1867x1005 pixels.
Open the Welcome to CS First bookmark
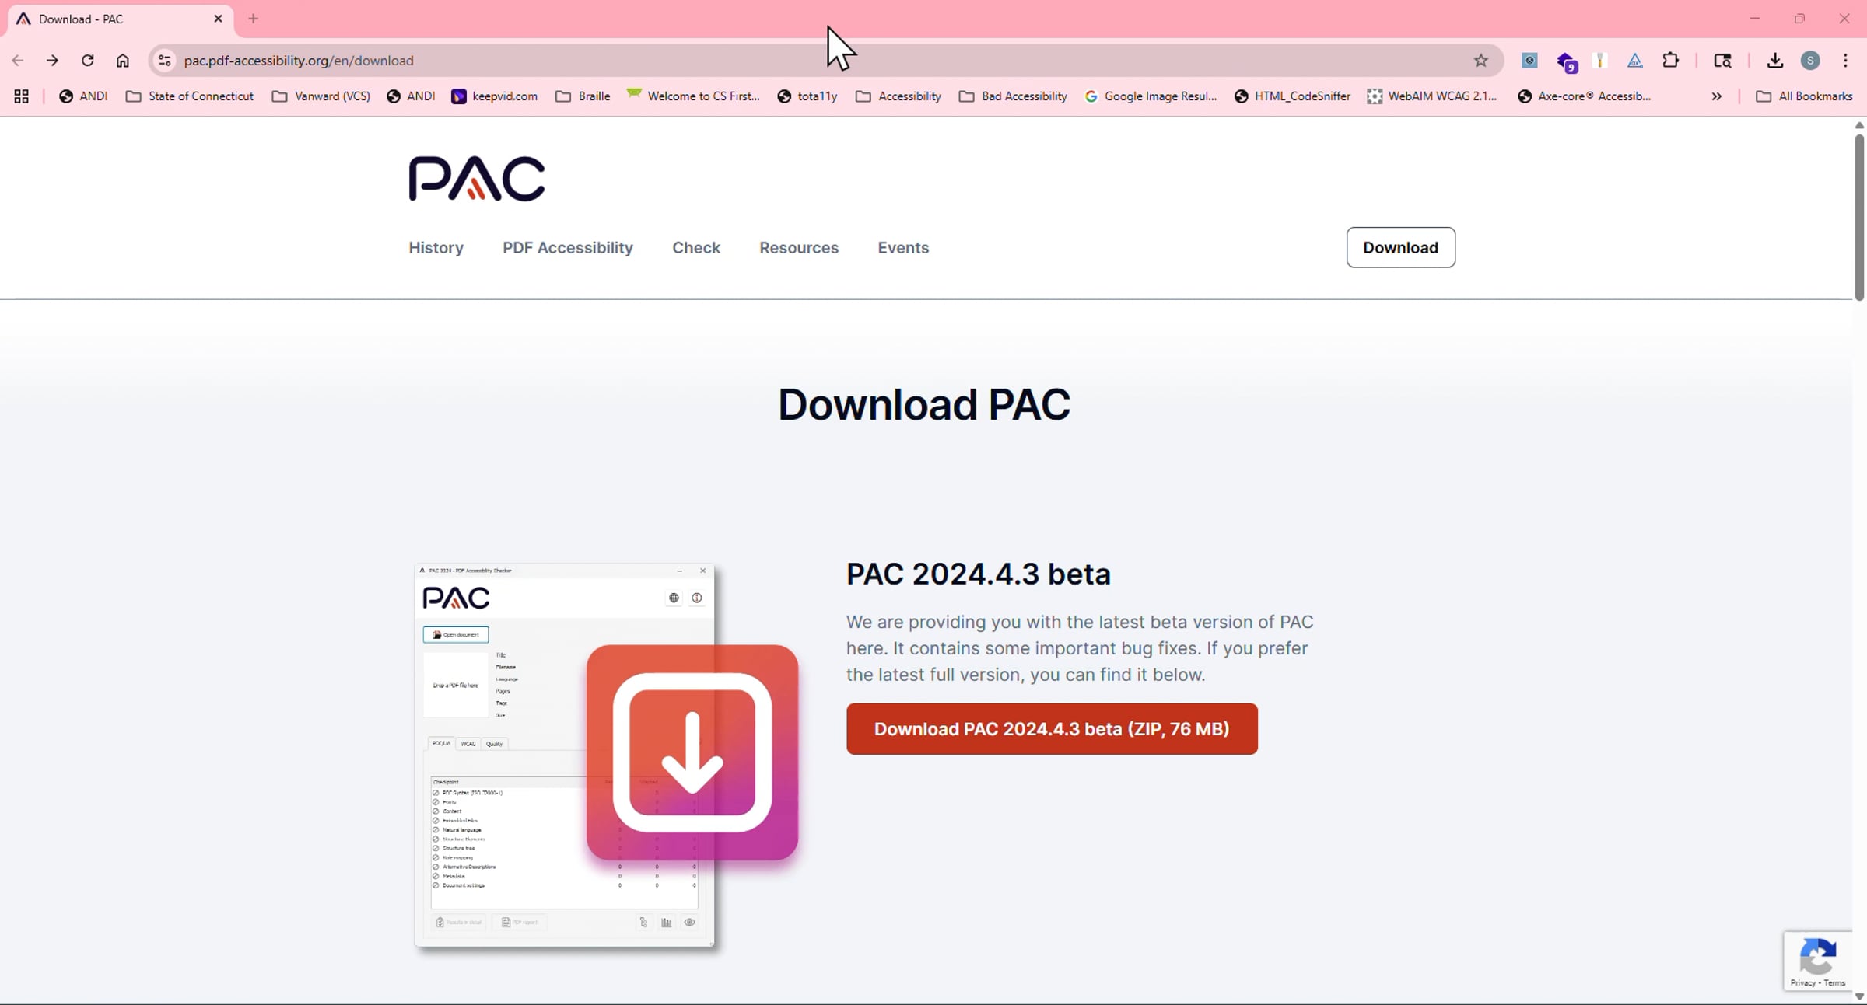pos(693,96)
